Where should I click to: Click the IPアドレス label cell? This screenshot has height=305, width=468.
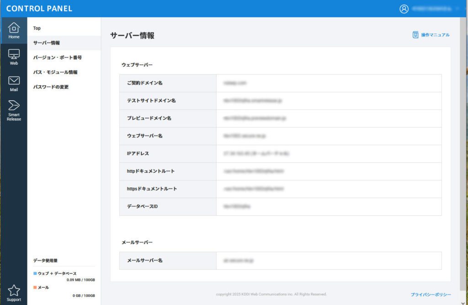tap(168, 154)
